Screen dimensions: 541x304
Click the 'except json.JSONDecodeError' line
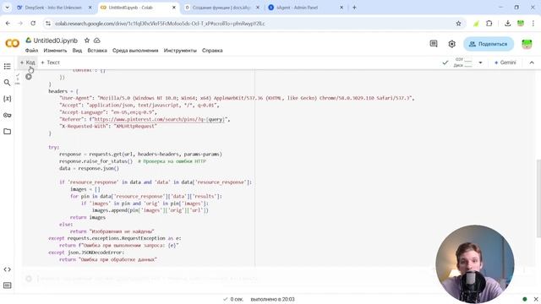tap(86, 252)
